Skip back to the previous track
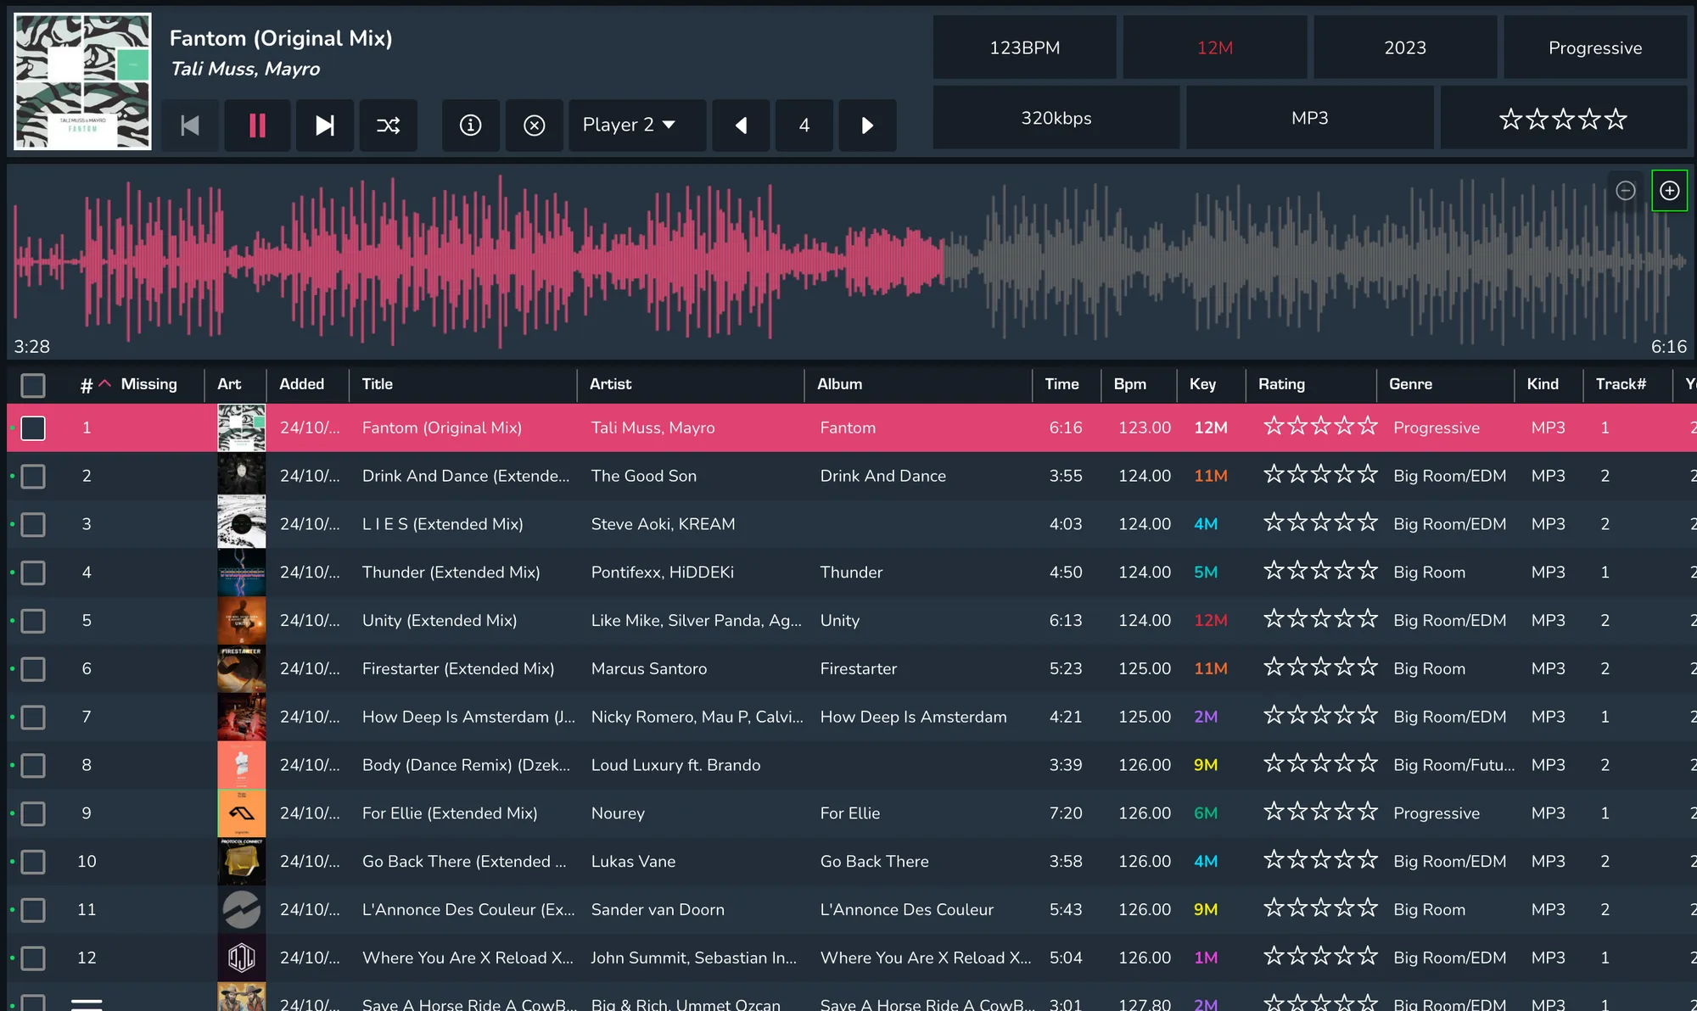This screenshot has width=1697, height=1011. pos(190,126)
